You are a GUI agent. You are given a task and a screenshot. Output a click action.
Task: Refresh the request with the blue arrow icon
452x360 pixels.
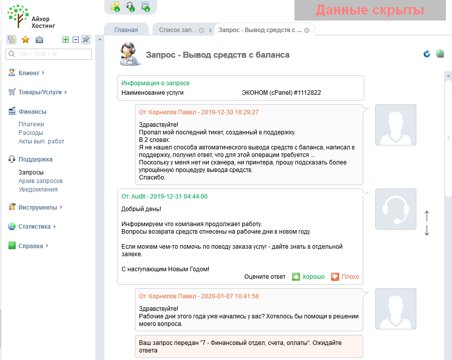coord(427,54)
